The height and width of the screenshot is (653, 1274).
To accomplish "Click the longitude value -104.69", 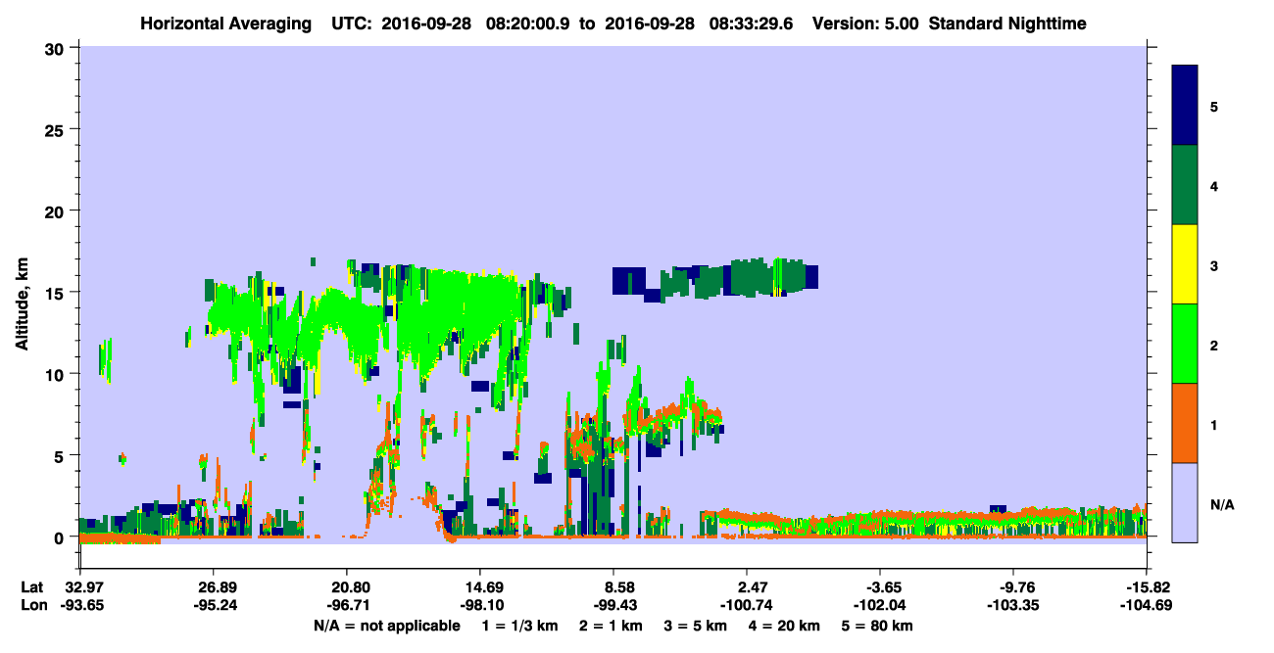I will (1147, 605).
